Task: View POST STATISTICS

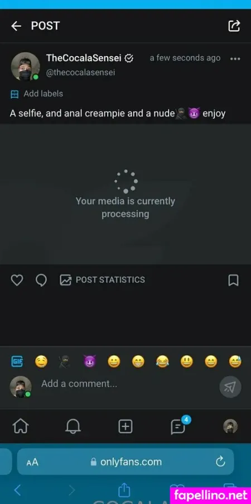Action: [x=103, y=279]
